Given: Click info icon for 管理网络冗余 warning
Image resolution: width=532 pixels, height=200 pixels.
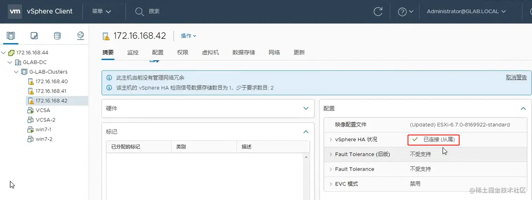Looking at the screenshot, I should pos(109,78).
